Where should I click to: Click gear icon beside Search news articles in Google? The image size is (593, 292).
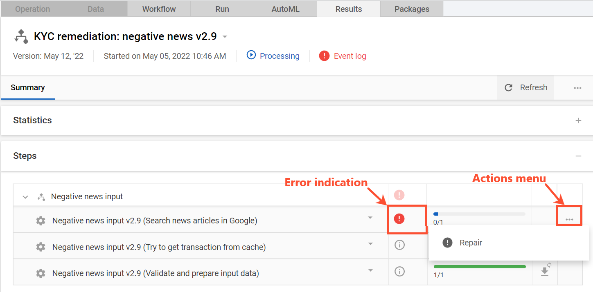[x=41, y=221]
